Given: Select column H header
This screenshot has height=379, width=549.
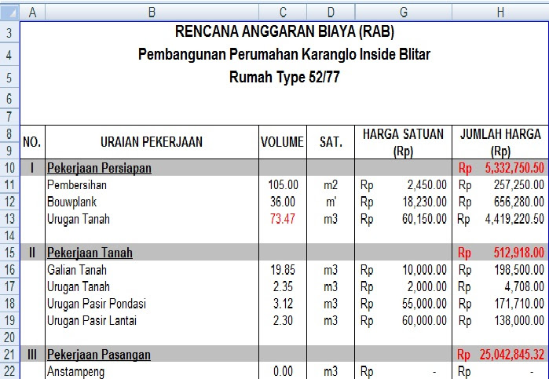Looking at the screenshot, I should [500, 13].
